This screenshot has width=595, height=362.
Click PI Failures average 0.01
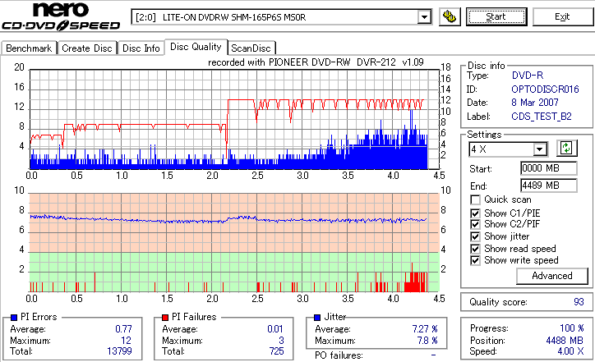tap(275, 329)
